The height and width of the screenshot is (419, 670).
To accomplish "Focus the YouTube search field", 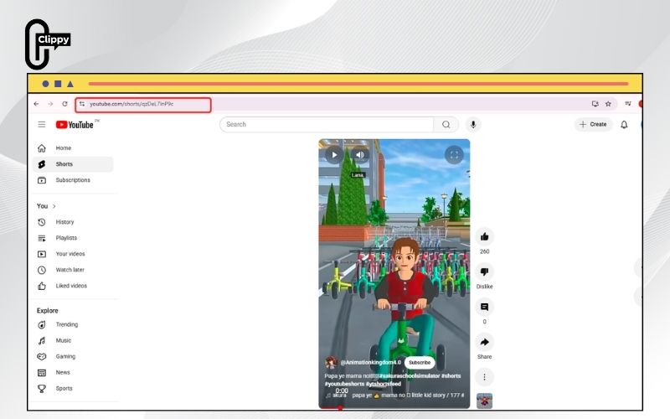I will (x=327, y=124).
